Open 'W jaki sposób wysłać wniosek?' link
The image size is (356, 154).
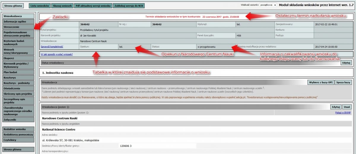click(57, 54)
